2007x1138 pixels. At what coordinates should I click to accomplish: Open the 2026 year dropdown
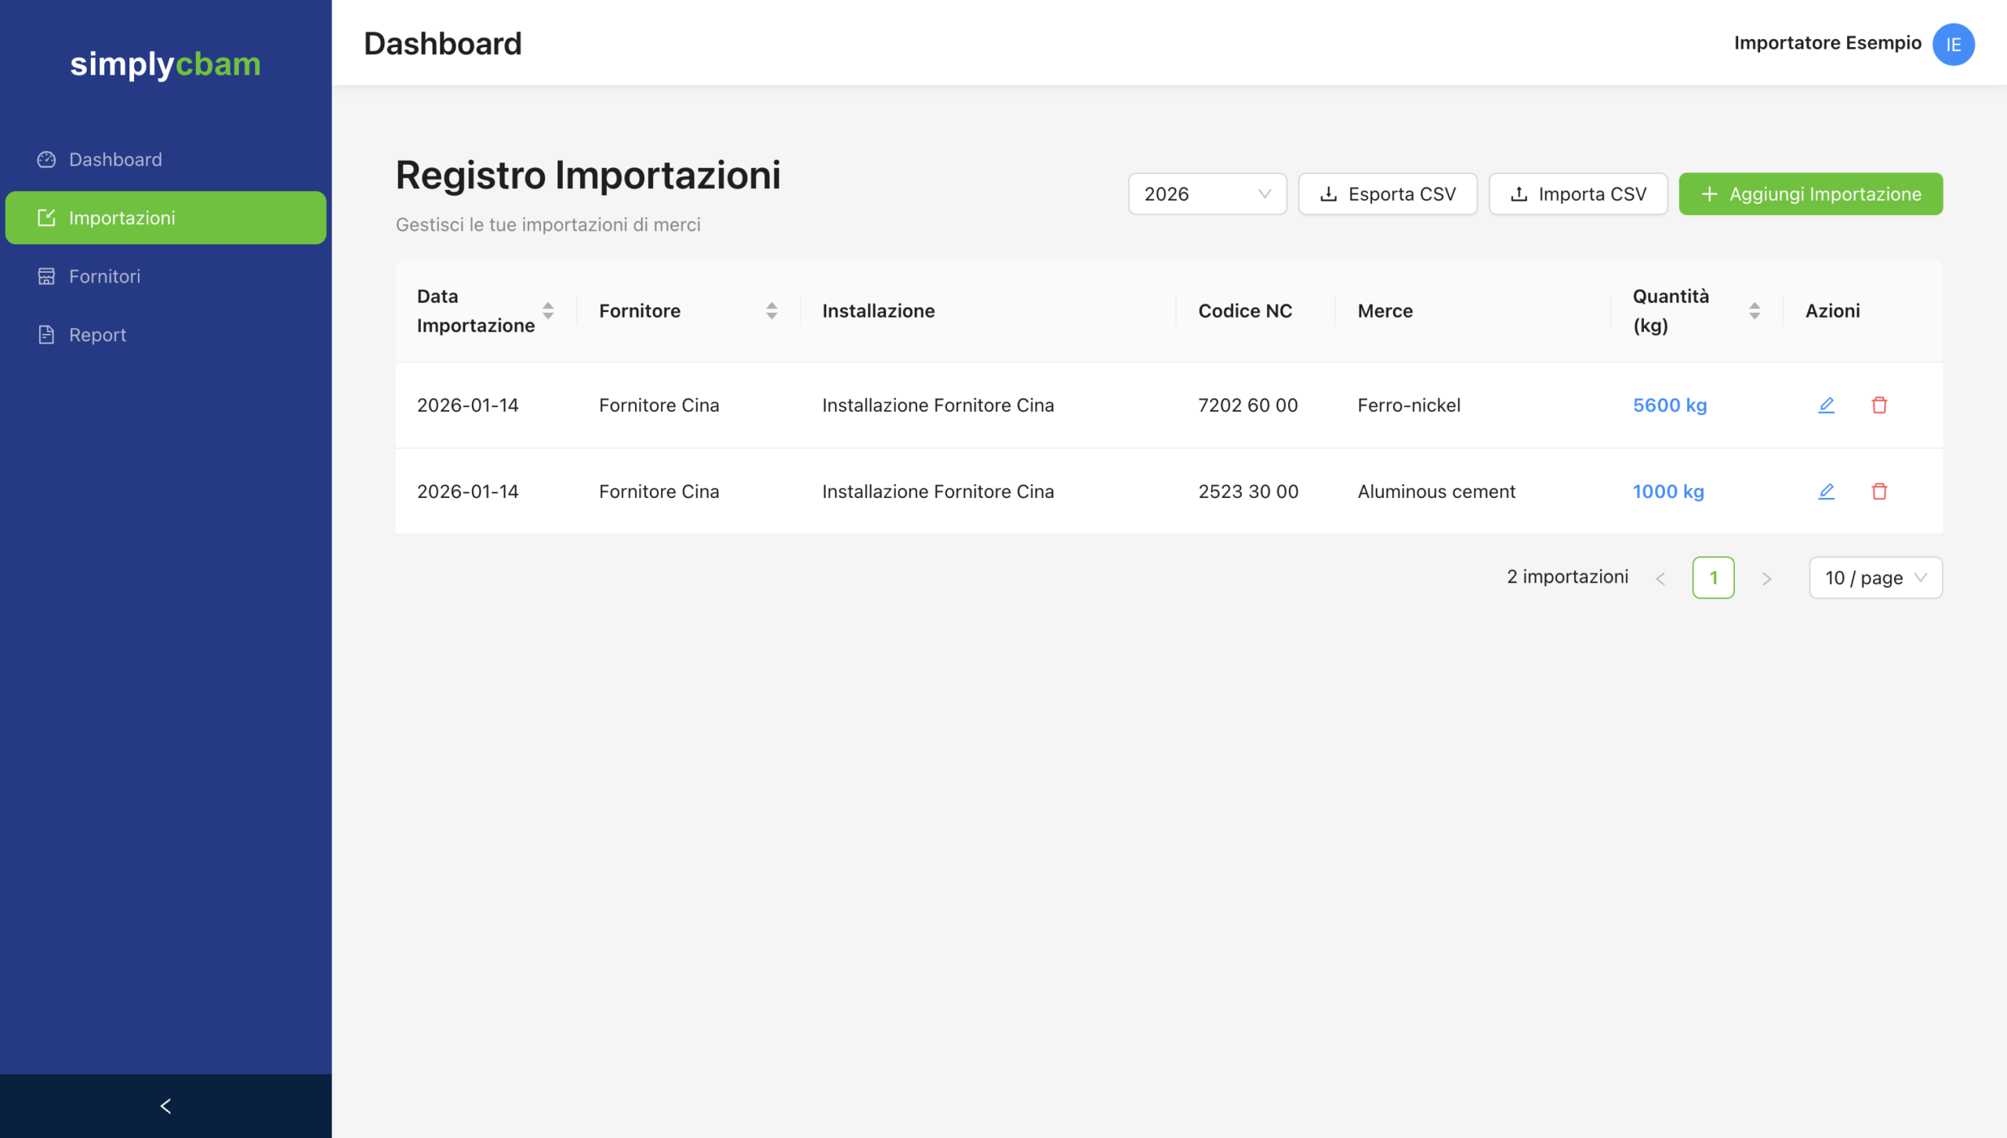coord(1207,194)
